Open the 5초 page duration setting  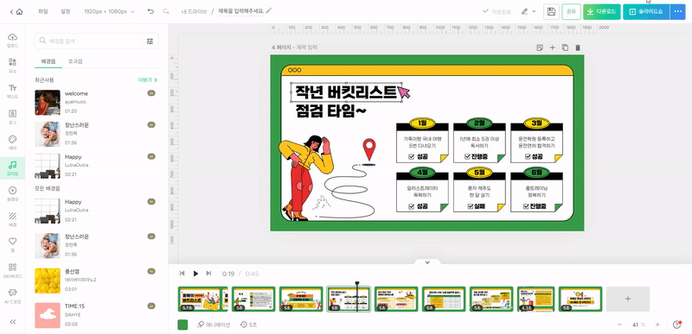click(249, 325)
